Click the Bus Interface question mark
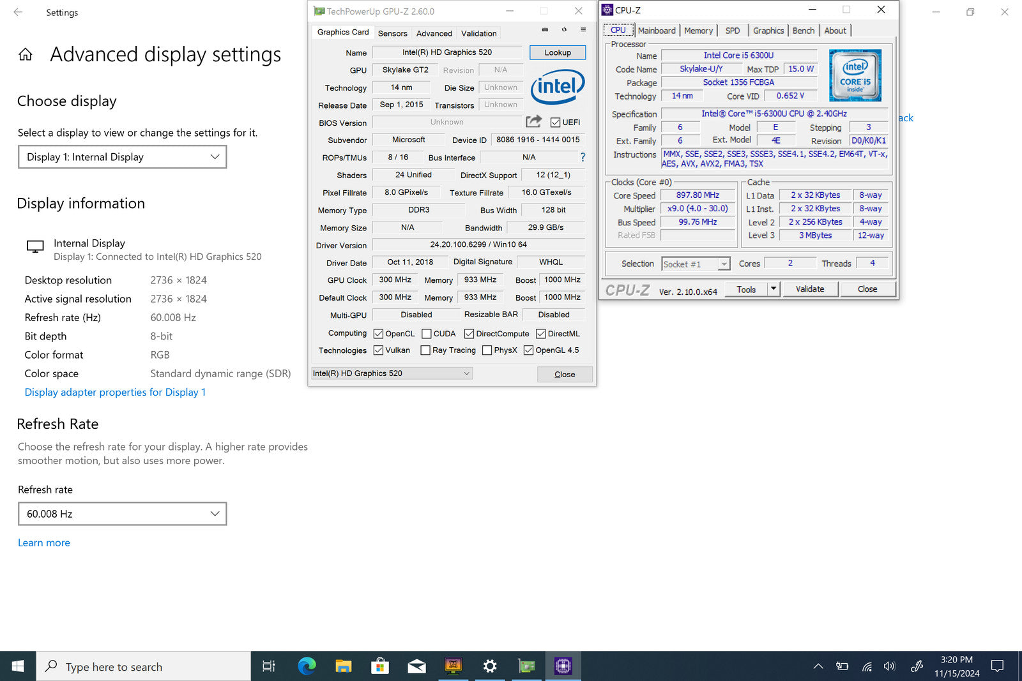Image resolution: width=1022 pixels, height=681 pixels. coord(583,157)
